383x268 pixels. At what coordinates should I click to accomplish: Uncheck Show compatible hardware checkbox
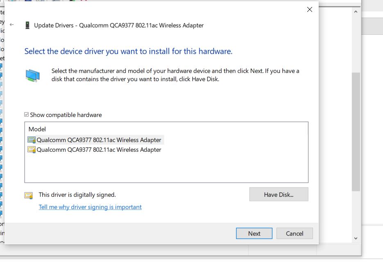(26, 115)
